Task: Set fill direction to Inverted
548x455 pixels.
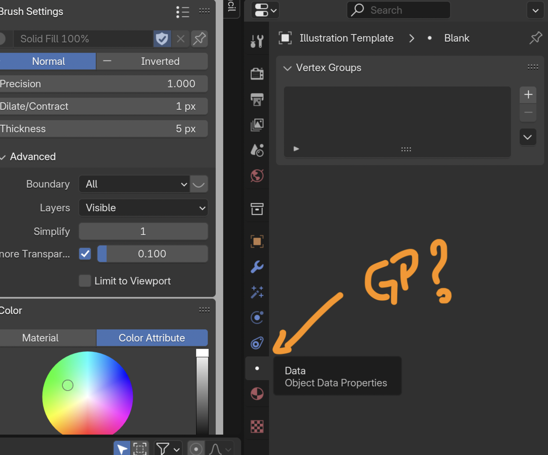Action: pyautogui.click(x=152, y=61)
